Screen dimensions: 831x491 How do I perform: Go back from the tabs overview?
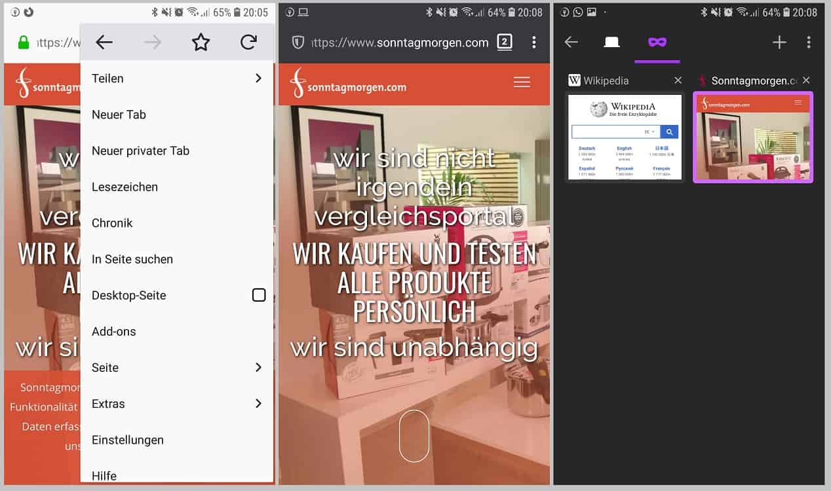571,43
